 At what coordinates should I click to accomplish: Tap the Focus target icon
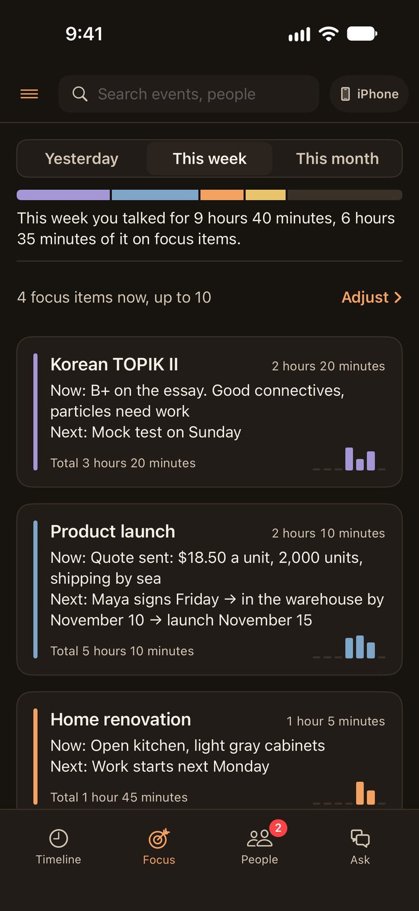tap(159, 838)
